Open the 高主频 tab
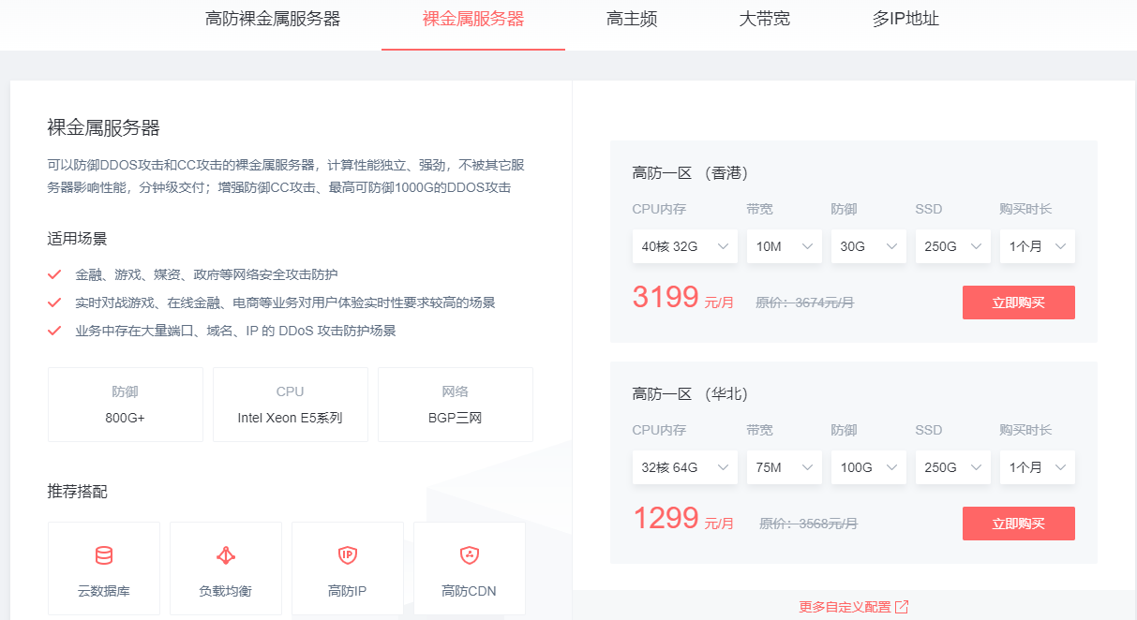Viewport: 1137px width, 620px height. tap(632, 19)
